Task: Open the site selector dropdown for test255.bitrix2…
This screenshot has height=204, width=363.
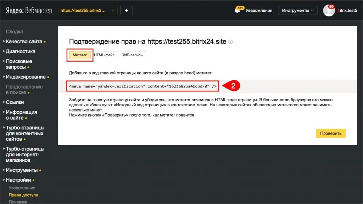Action: (x=88, y=10)
